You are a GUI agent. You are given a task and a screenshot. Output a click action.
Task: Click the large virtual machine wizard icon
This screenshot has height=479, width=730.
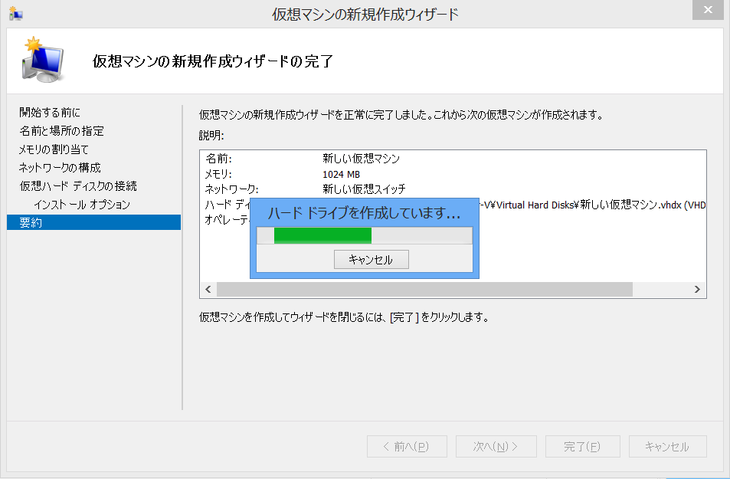(x=42, y=60)
